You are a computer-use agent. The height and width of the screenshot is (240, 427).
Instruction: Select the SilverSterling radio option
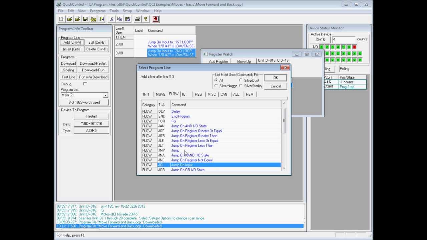(241, 86)
